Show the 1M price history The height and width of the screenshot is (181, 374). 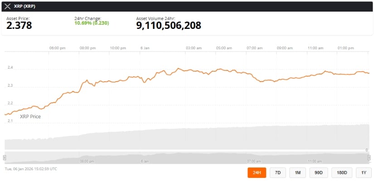coord(297,172)
